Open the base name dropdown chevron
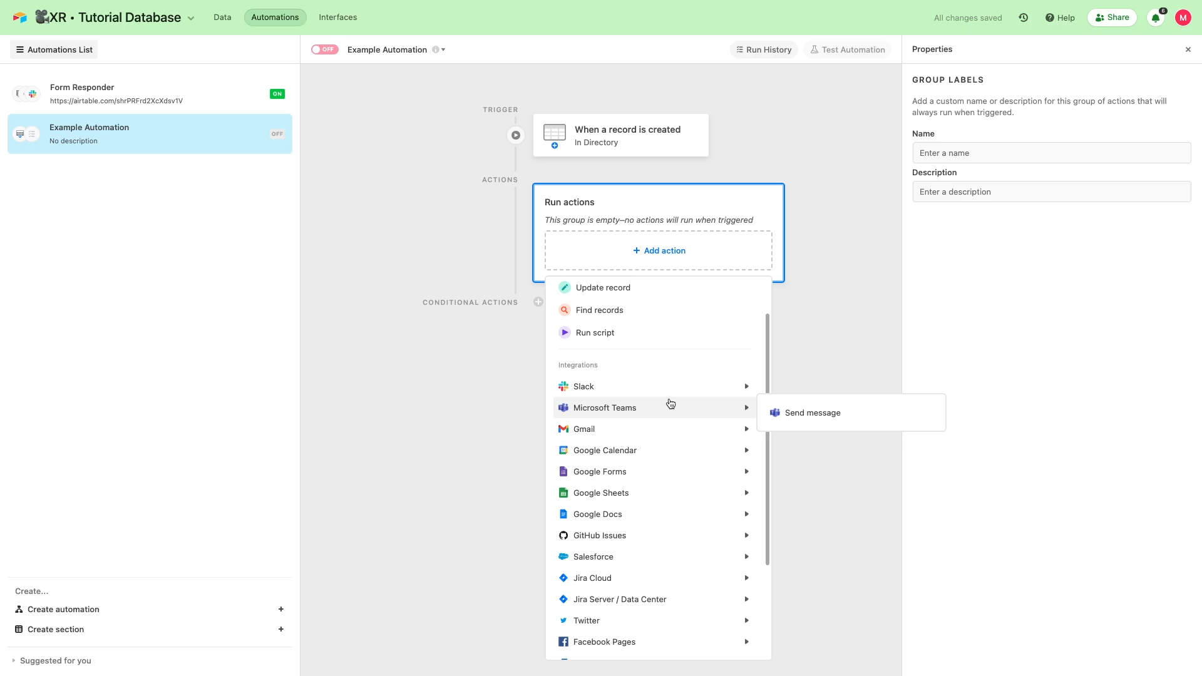The height and width of the screenshot is (676, 1202). (x=191, y=18)
